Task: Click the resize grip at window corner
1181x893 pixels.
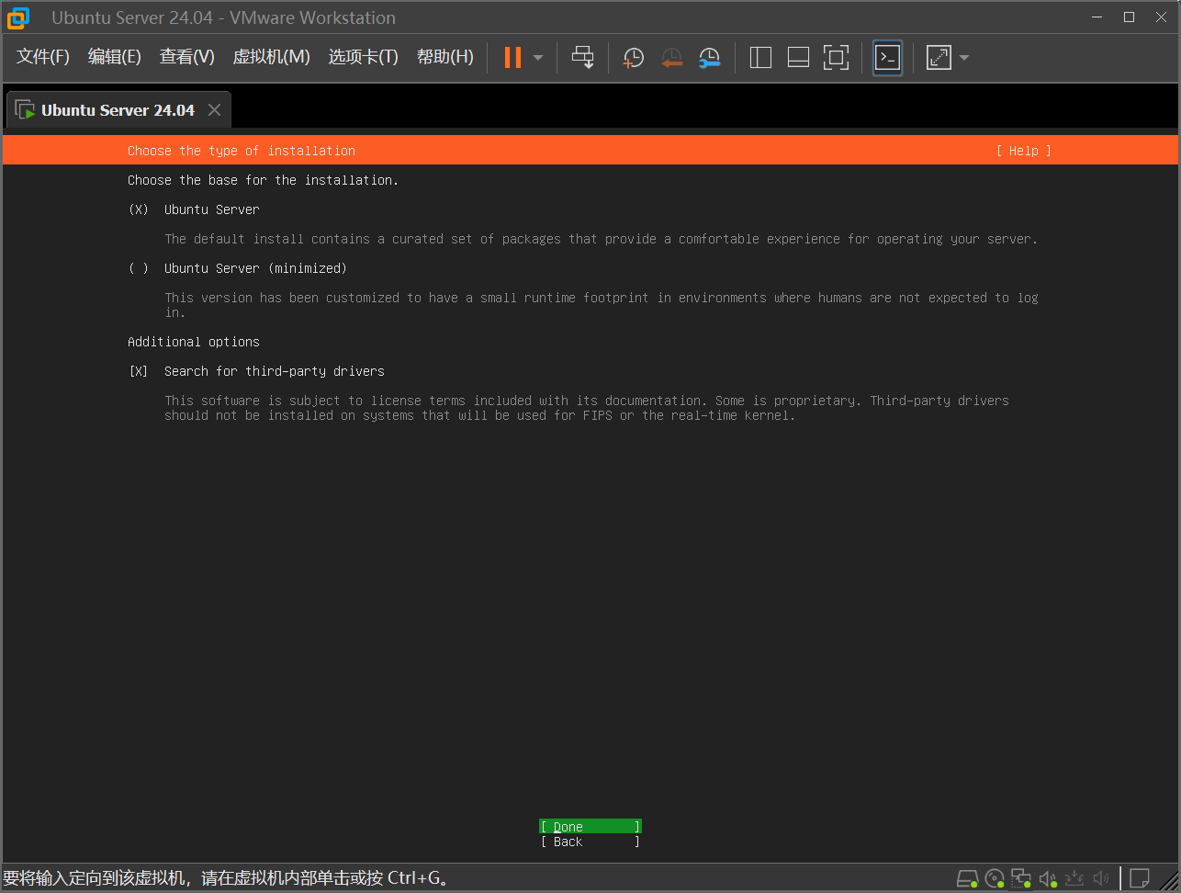Action: click(x=1169, y=881)
